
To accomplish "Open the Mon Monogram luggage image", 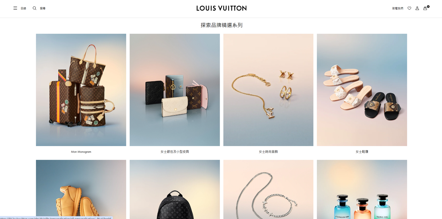I will tap(81, 90).
